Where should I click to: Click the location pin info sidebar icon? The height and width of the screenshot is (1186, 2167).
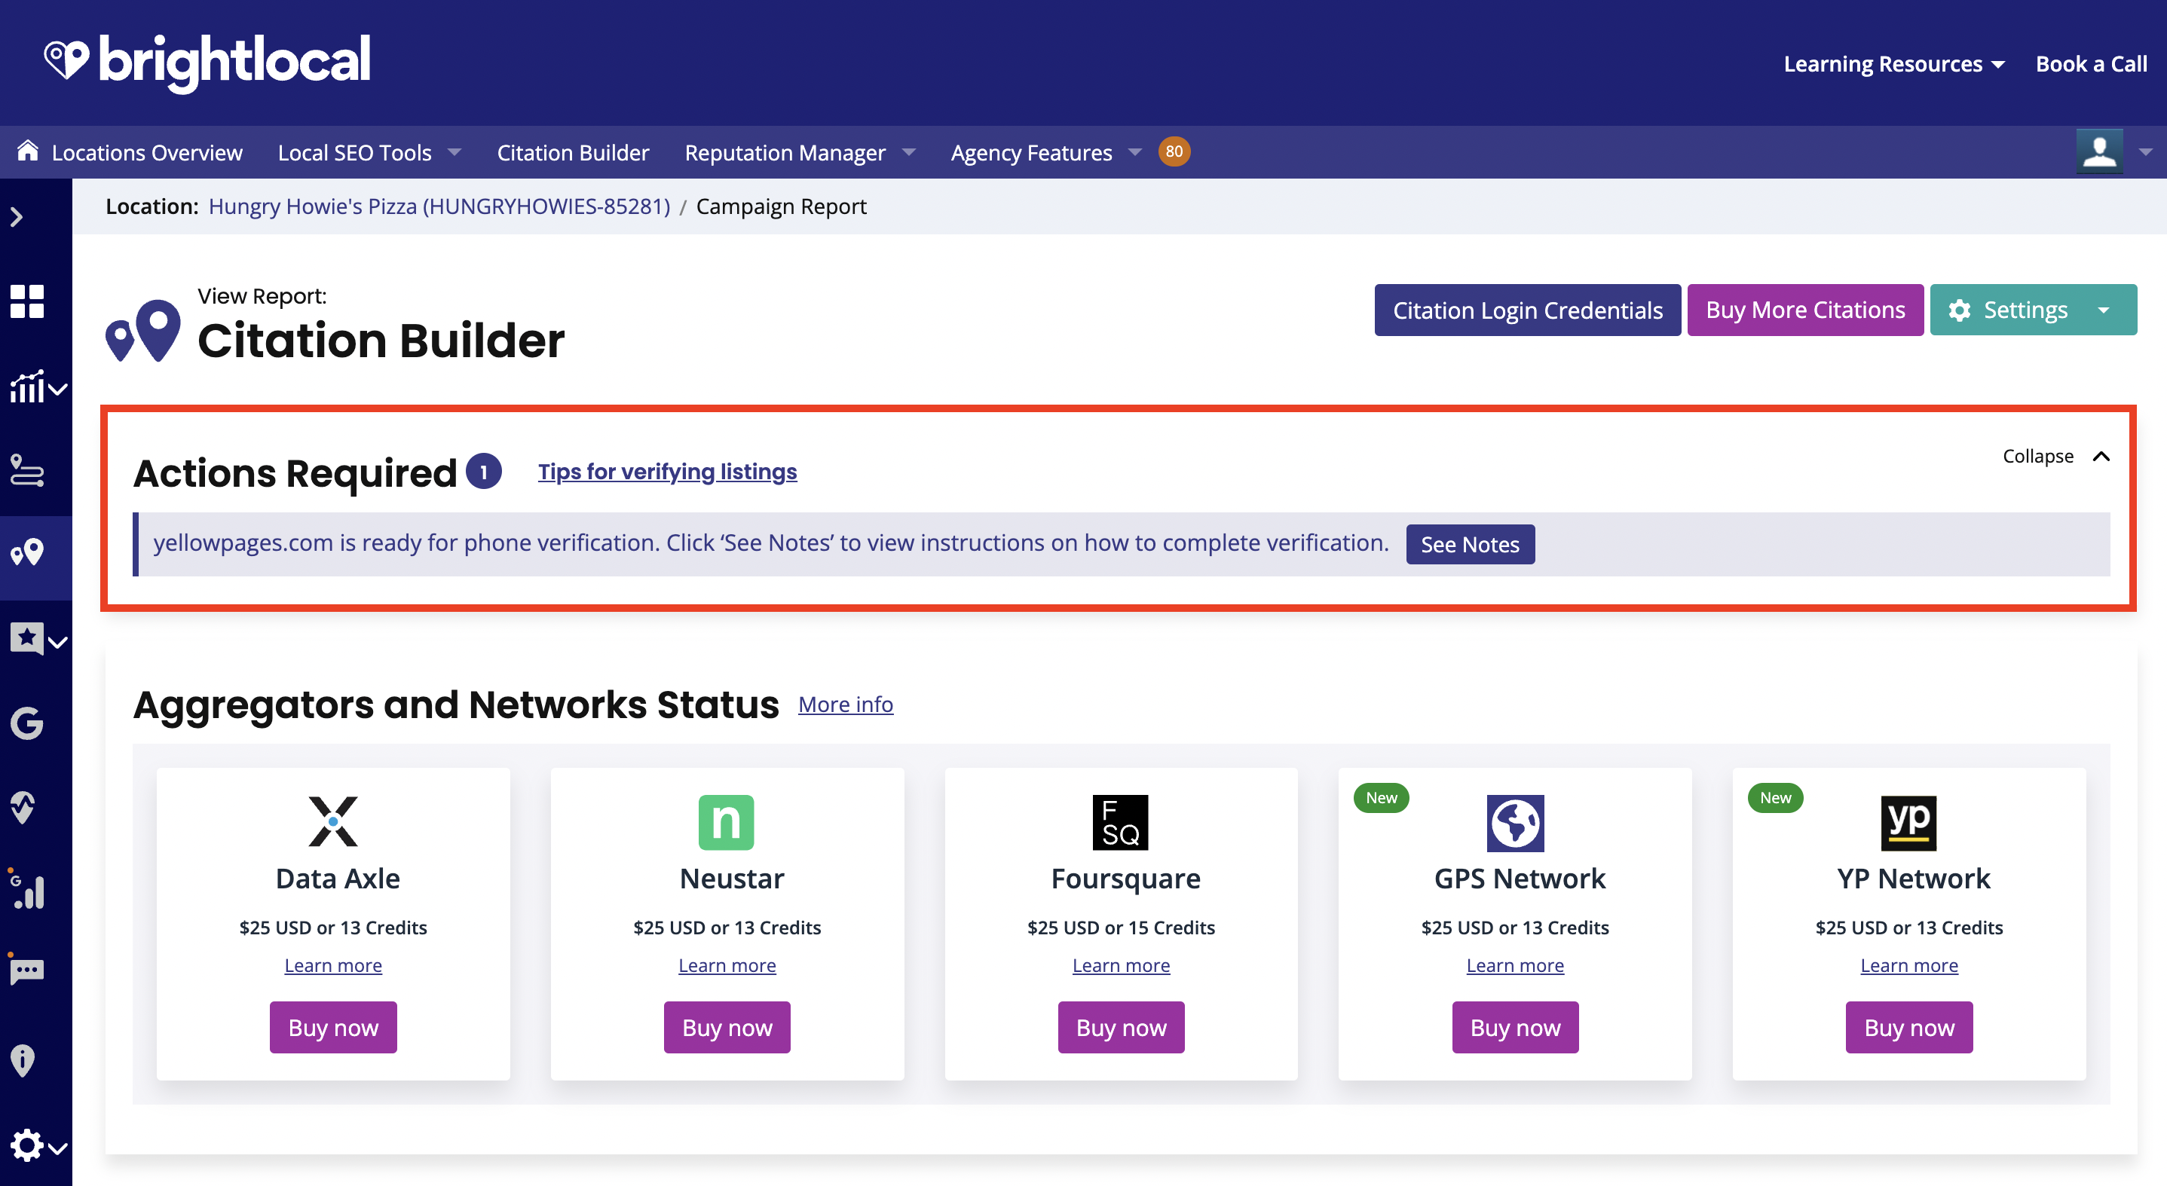point(23,1060)
